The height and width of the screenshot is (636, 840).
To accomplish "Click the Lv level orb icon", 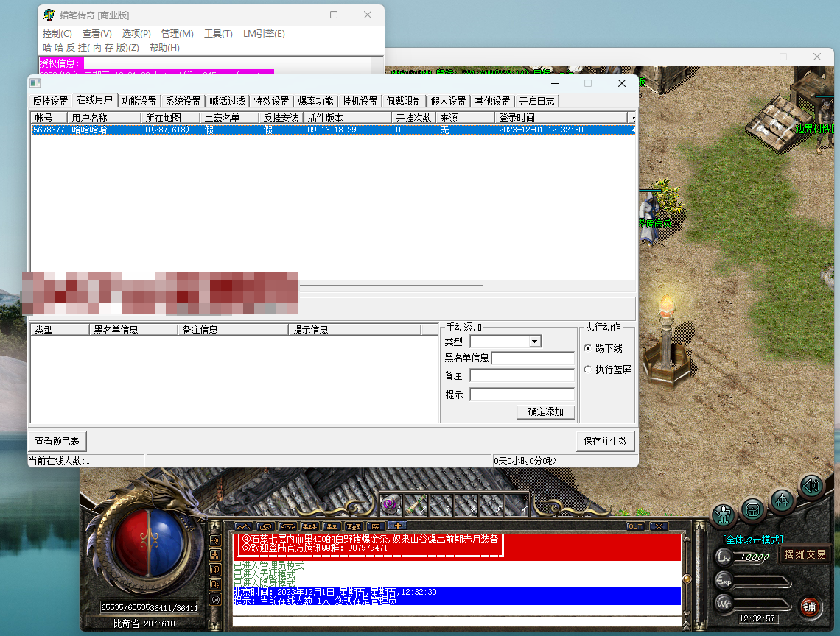I will coord(724,557).
